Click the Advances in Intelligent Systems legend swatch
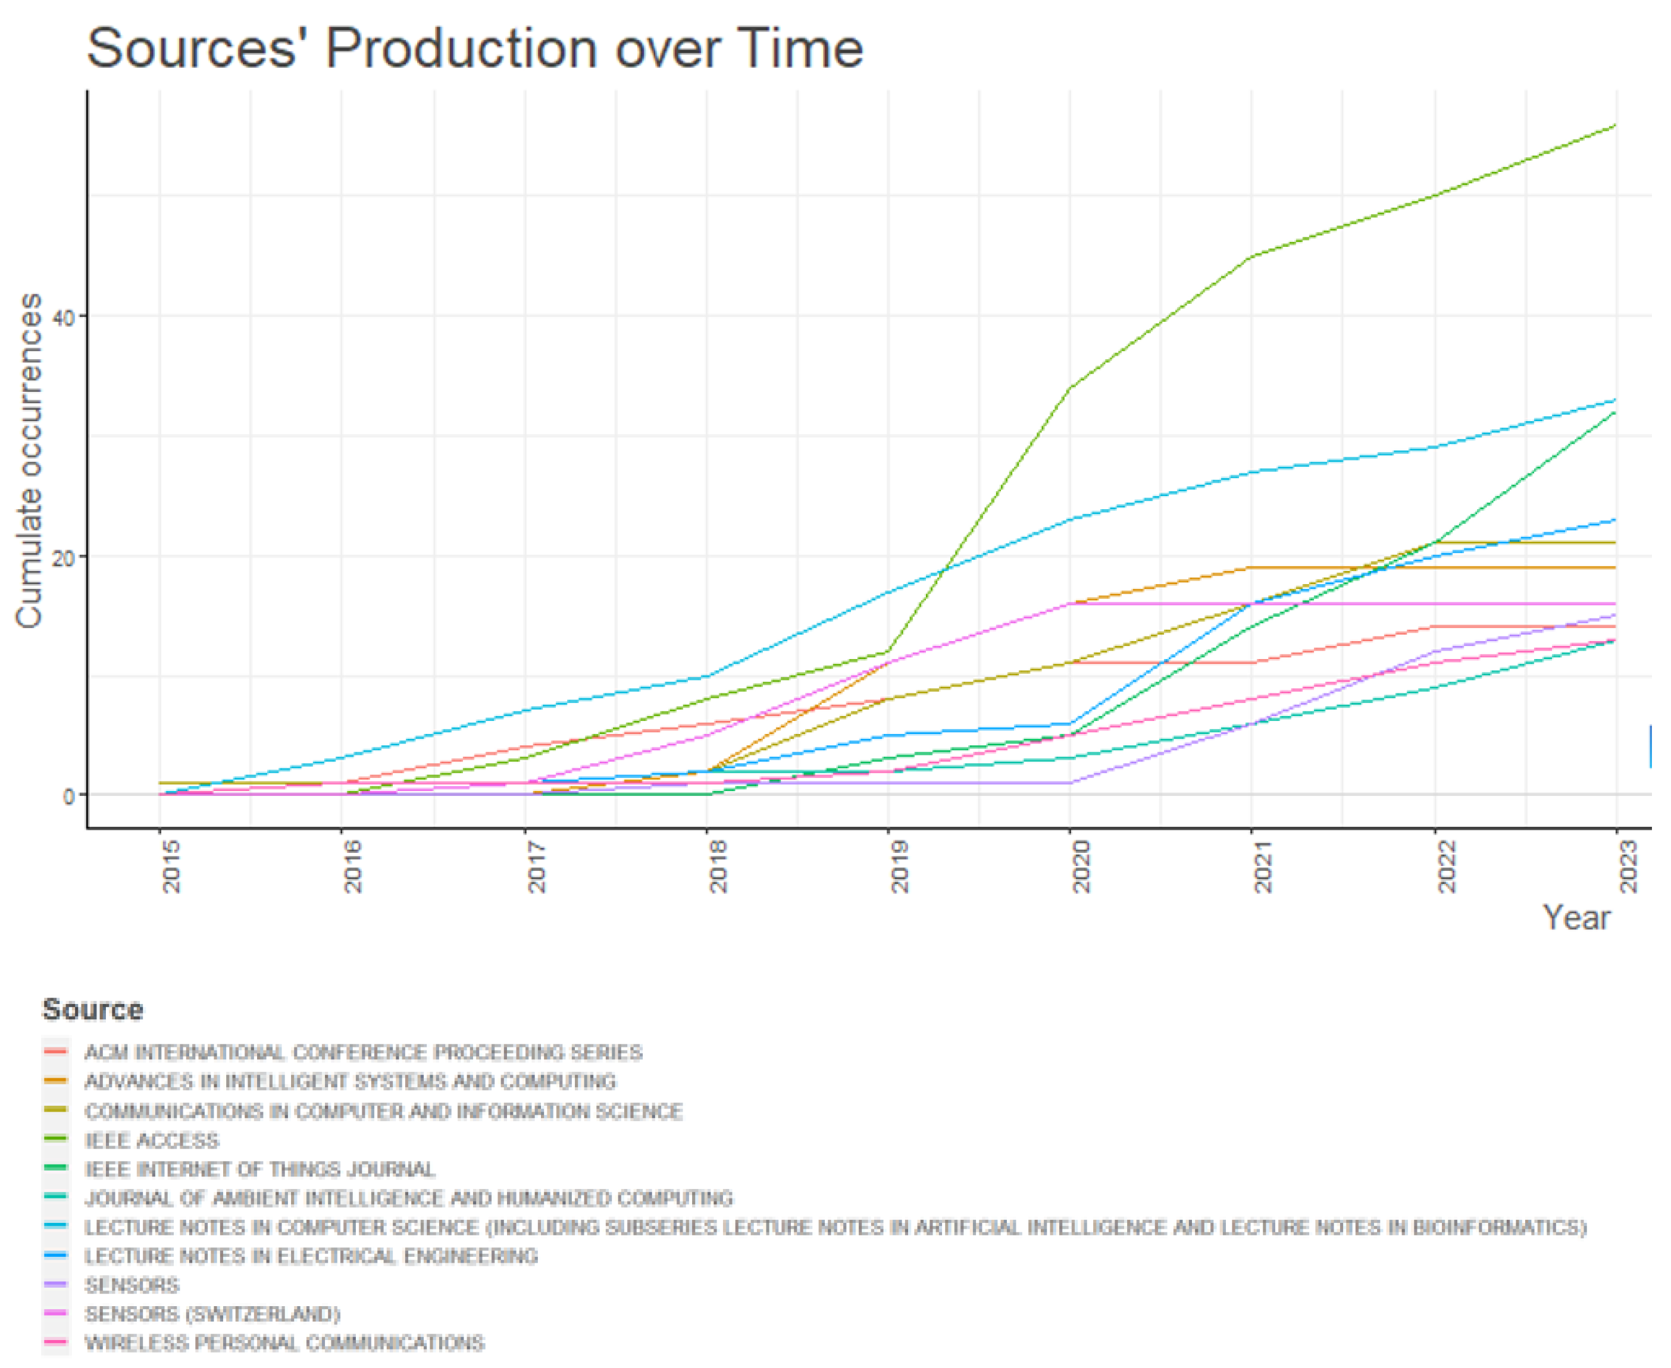Viewport: 1671px width, 1368px height. tap(56, 1081)
